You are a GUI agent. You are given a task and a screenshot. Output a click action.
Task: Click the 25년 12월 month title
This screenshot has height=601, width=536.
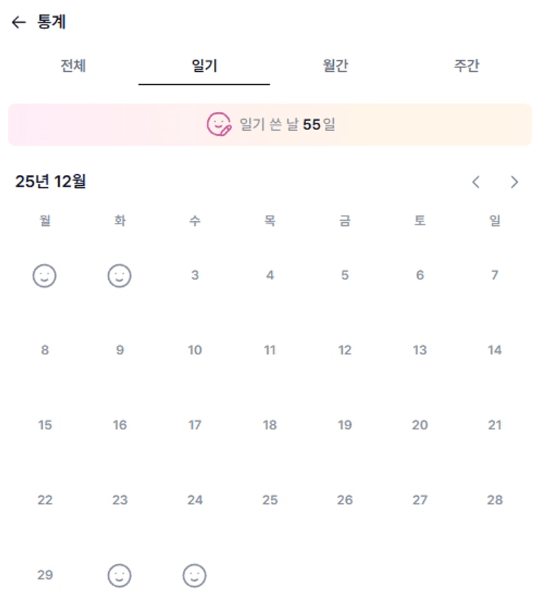pos(51,182)
